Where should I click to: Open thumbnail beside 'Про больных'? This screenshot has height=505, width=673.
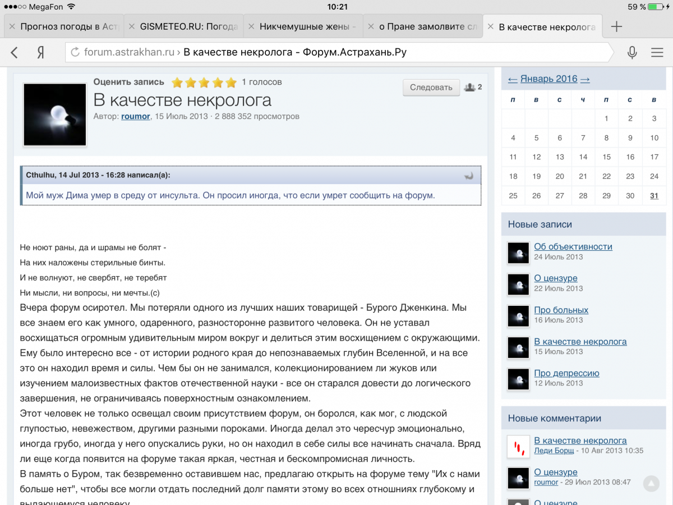[x=518, y=316]
